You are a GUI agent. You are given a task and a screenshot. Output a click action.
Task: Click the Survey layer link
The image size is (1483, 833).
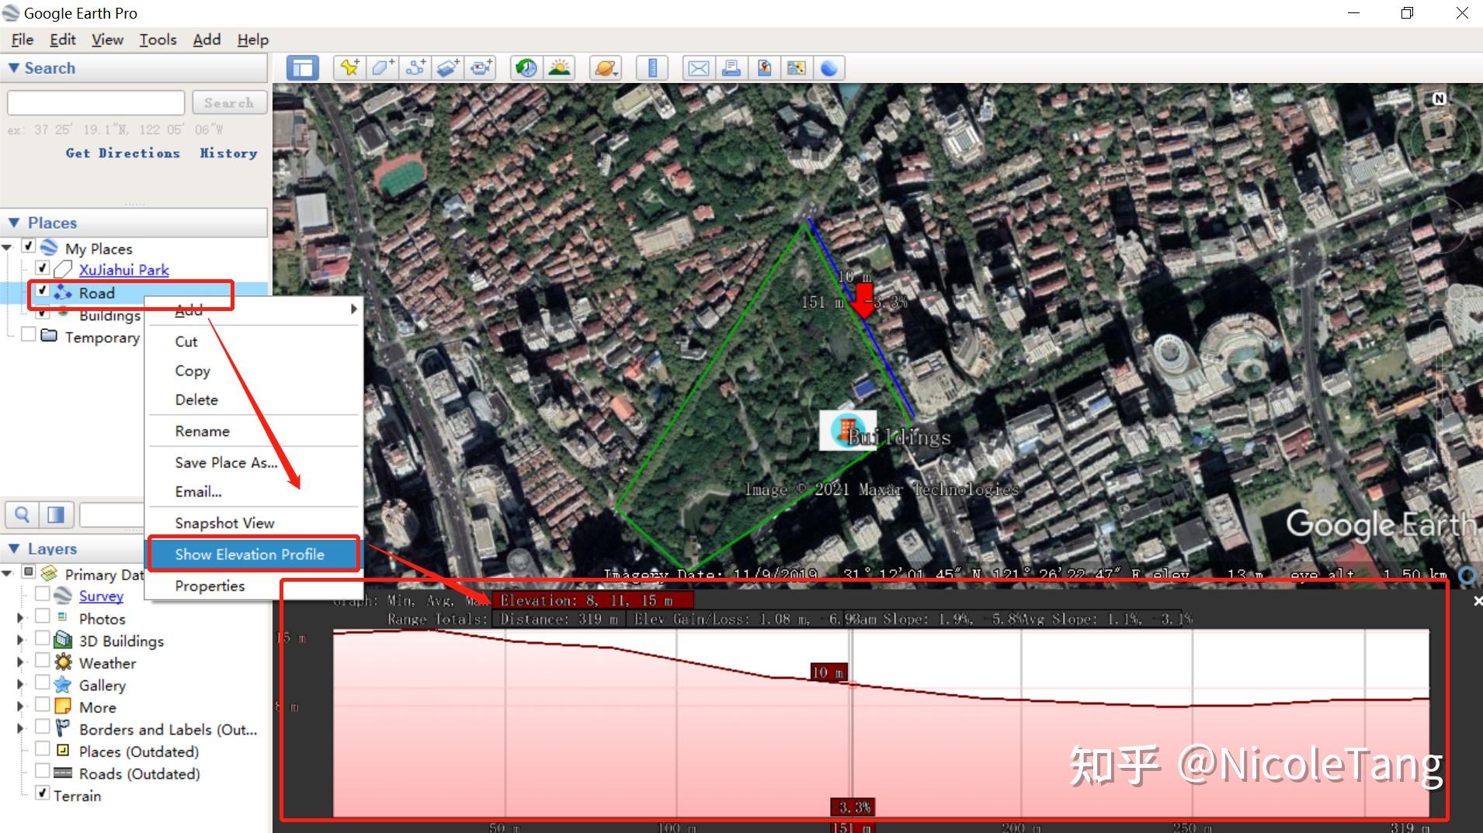[x=101, y=596]
